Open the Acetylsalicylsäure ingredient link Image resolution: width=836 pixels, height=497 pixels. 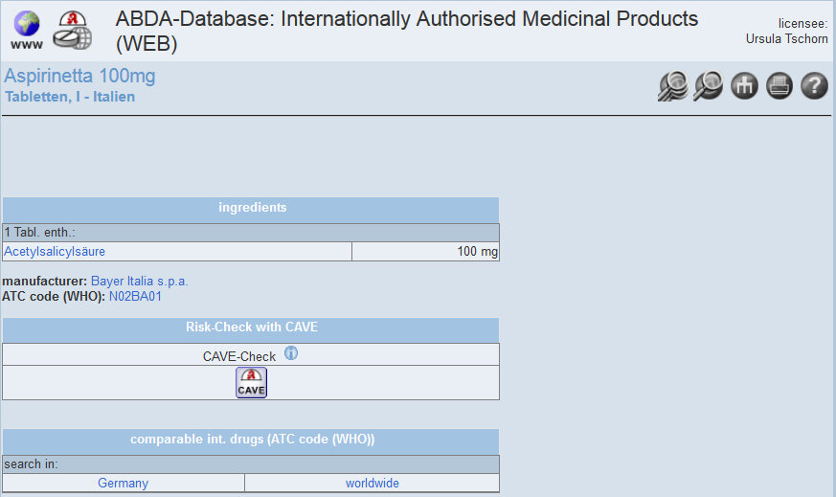pyautogui.click(x=55, y=251)
